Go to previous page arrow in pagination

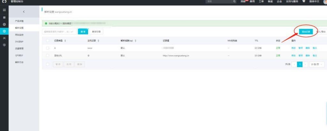[294, 65]
